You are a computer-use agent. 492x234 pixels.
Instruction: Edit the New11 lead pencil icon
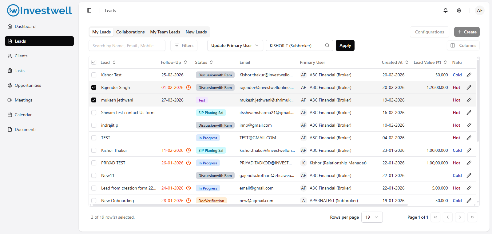(x=469, y=175)
